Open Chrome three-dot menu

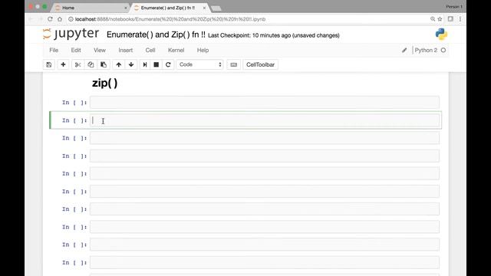460,19
